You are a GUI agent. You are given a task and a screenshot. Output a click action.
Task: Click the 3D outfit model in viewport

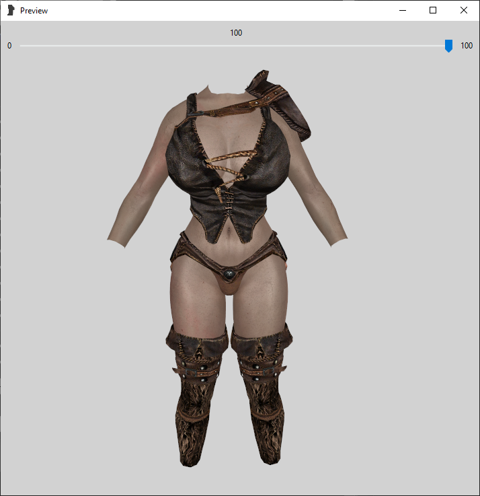[x=228, y=269]
